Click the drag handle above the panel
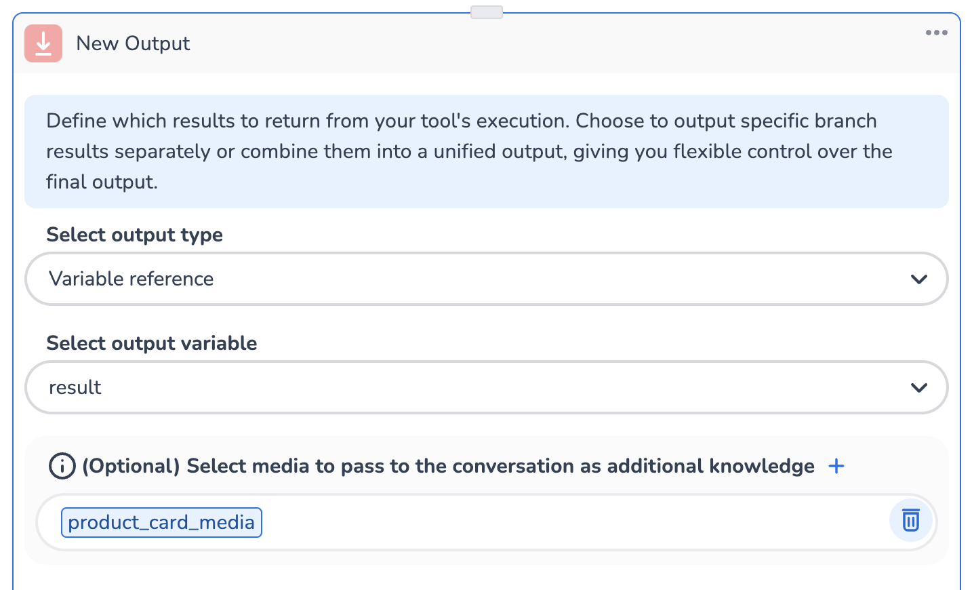 (486, 12)
